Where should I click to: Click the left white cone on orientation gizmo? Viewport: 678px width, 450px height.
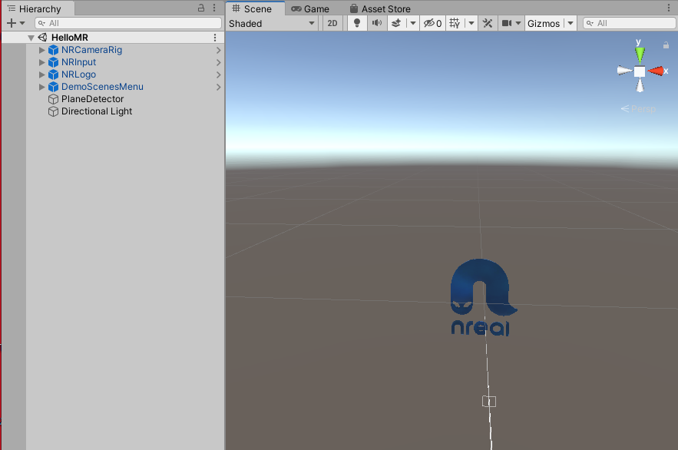tap(624, 71)
